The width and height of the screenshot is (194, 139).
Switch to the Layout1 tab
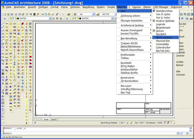tap(54, 119)
